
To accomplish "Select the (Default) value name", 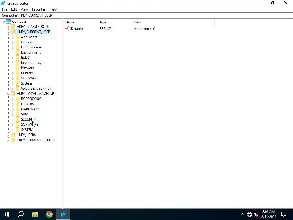I will coord(76,29).
